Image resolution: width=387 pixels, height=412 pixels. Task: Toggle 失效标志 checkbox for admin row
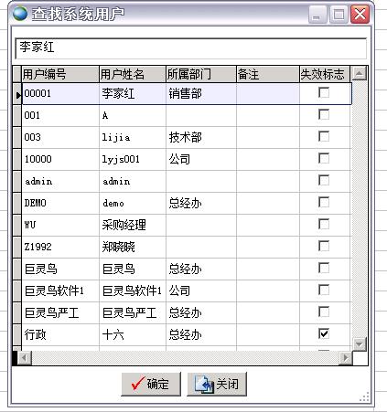(324, 180)
